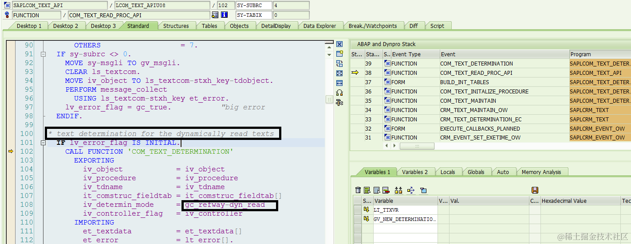Click stack table horizontal scroll left arrow
631x244 pixels.
pyautogui.click(x=387, y=146)
